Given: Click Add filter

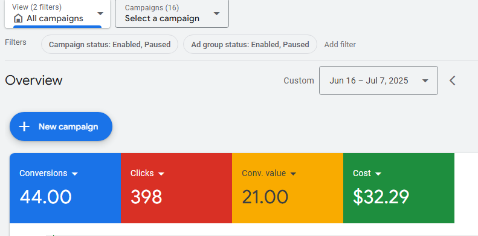Looking at the screenshot, I should pos(340,45).
